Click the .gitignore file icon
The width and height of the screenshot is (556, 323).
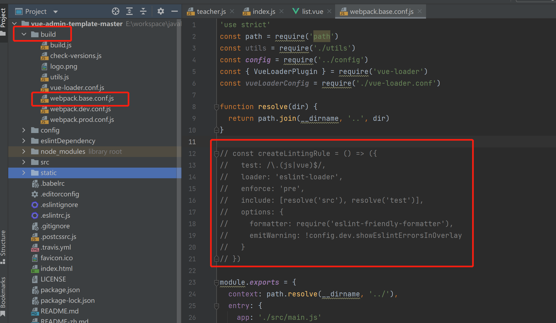(35, 226)
